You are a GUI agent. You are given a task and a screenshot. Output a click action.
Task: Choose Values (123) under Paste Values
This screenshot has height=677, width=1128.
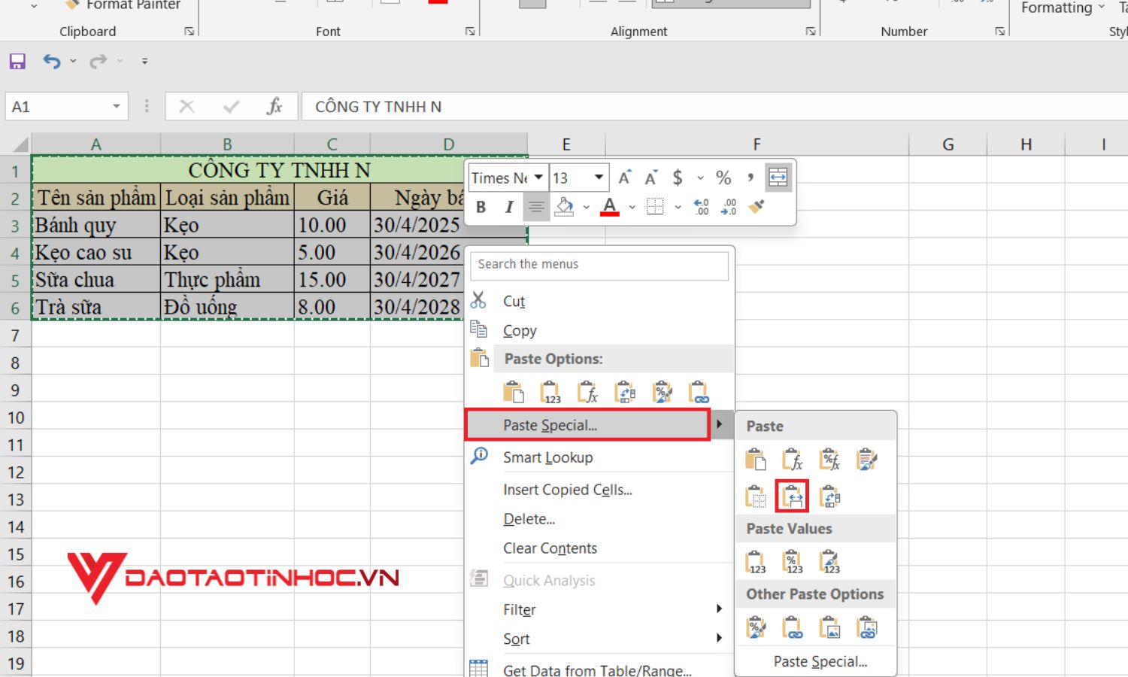pyautogui.click(x=754, y=560)
